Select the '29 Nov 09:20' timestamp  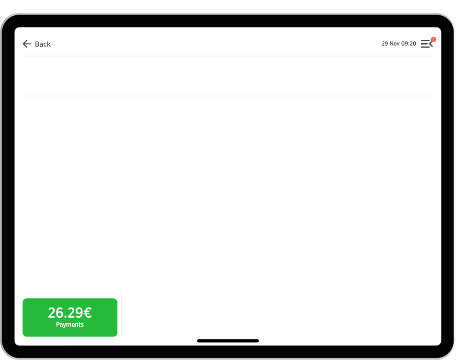[x=399, y=44]
